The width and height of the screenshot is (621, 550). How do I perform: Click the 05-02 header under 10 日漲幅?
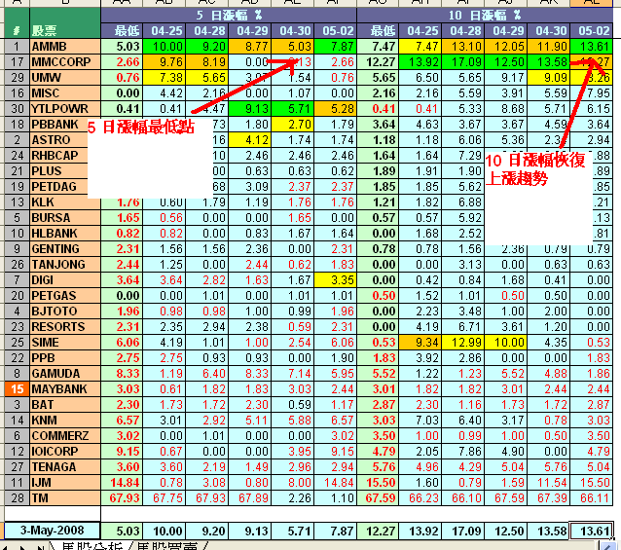(589, 31)
